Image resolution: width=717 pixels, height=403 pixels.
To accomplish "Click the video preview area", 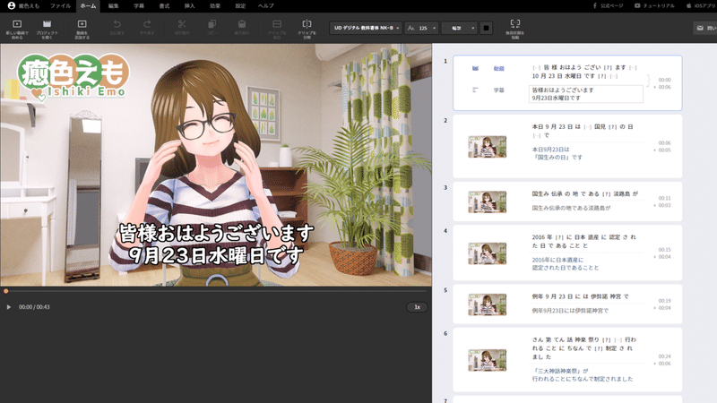I will click(x=216, y=165).
